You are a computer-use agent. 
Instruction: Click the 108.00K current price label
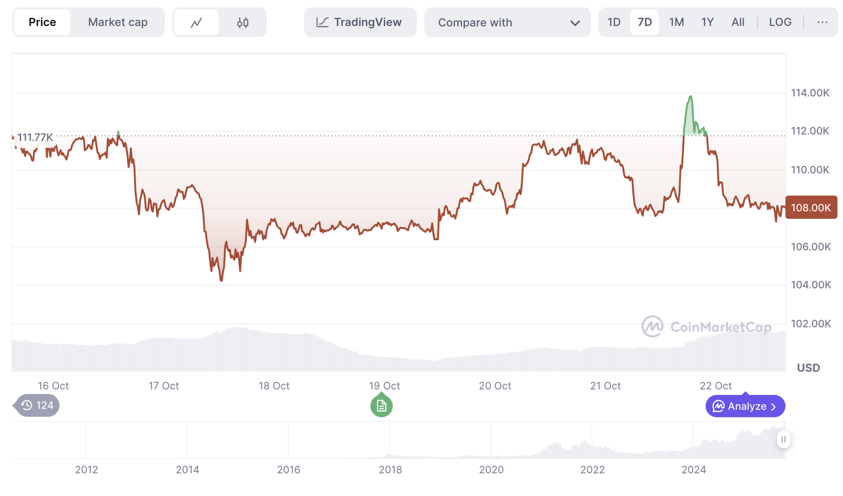(x=811, y=208)
